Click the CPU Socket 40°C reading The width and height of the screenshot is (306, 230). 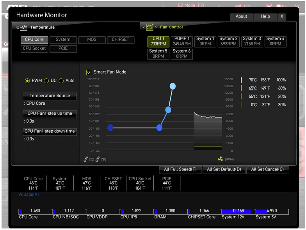[x=140, y=183]
